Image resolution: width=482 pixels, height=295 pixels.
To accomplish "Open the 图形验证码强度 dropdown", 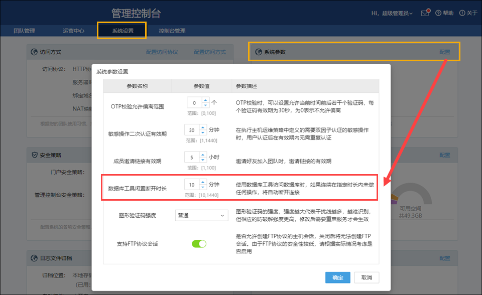I will (201, 215).
